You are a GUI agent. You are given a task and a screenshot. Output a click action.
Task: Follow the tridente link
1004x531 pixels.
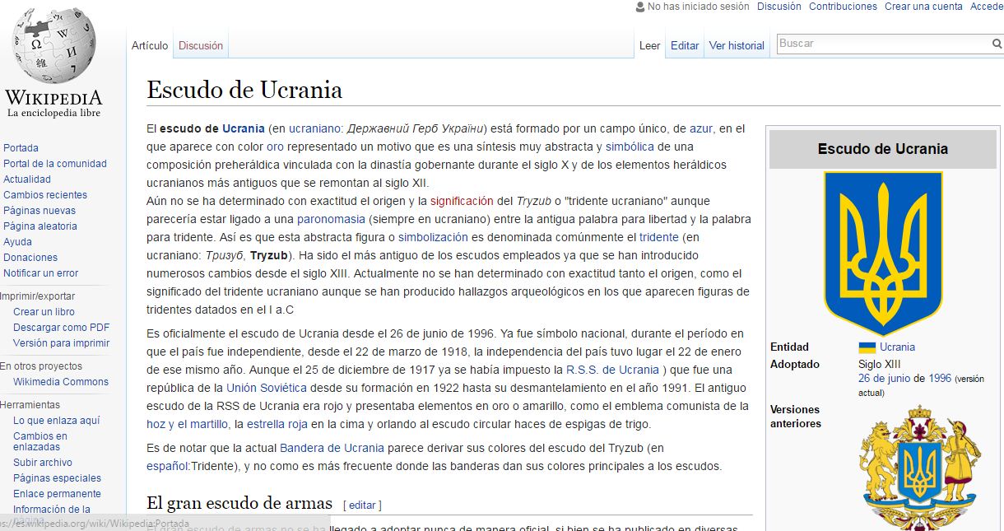[x=658, y=237]
